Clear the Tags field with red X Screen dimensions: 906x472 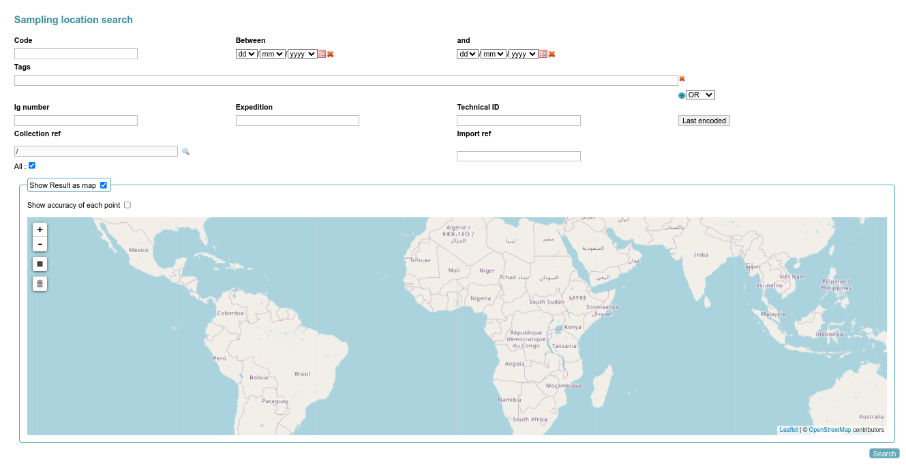682,79
